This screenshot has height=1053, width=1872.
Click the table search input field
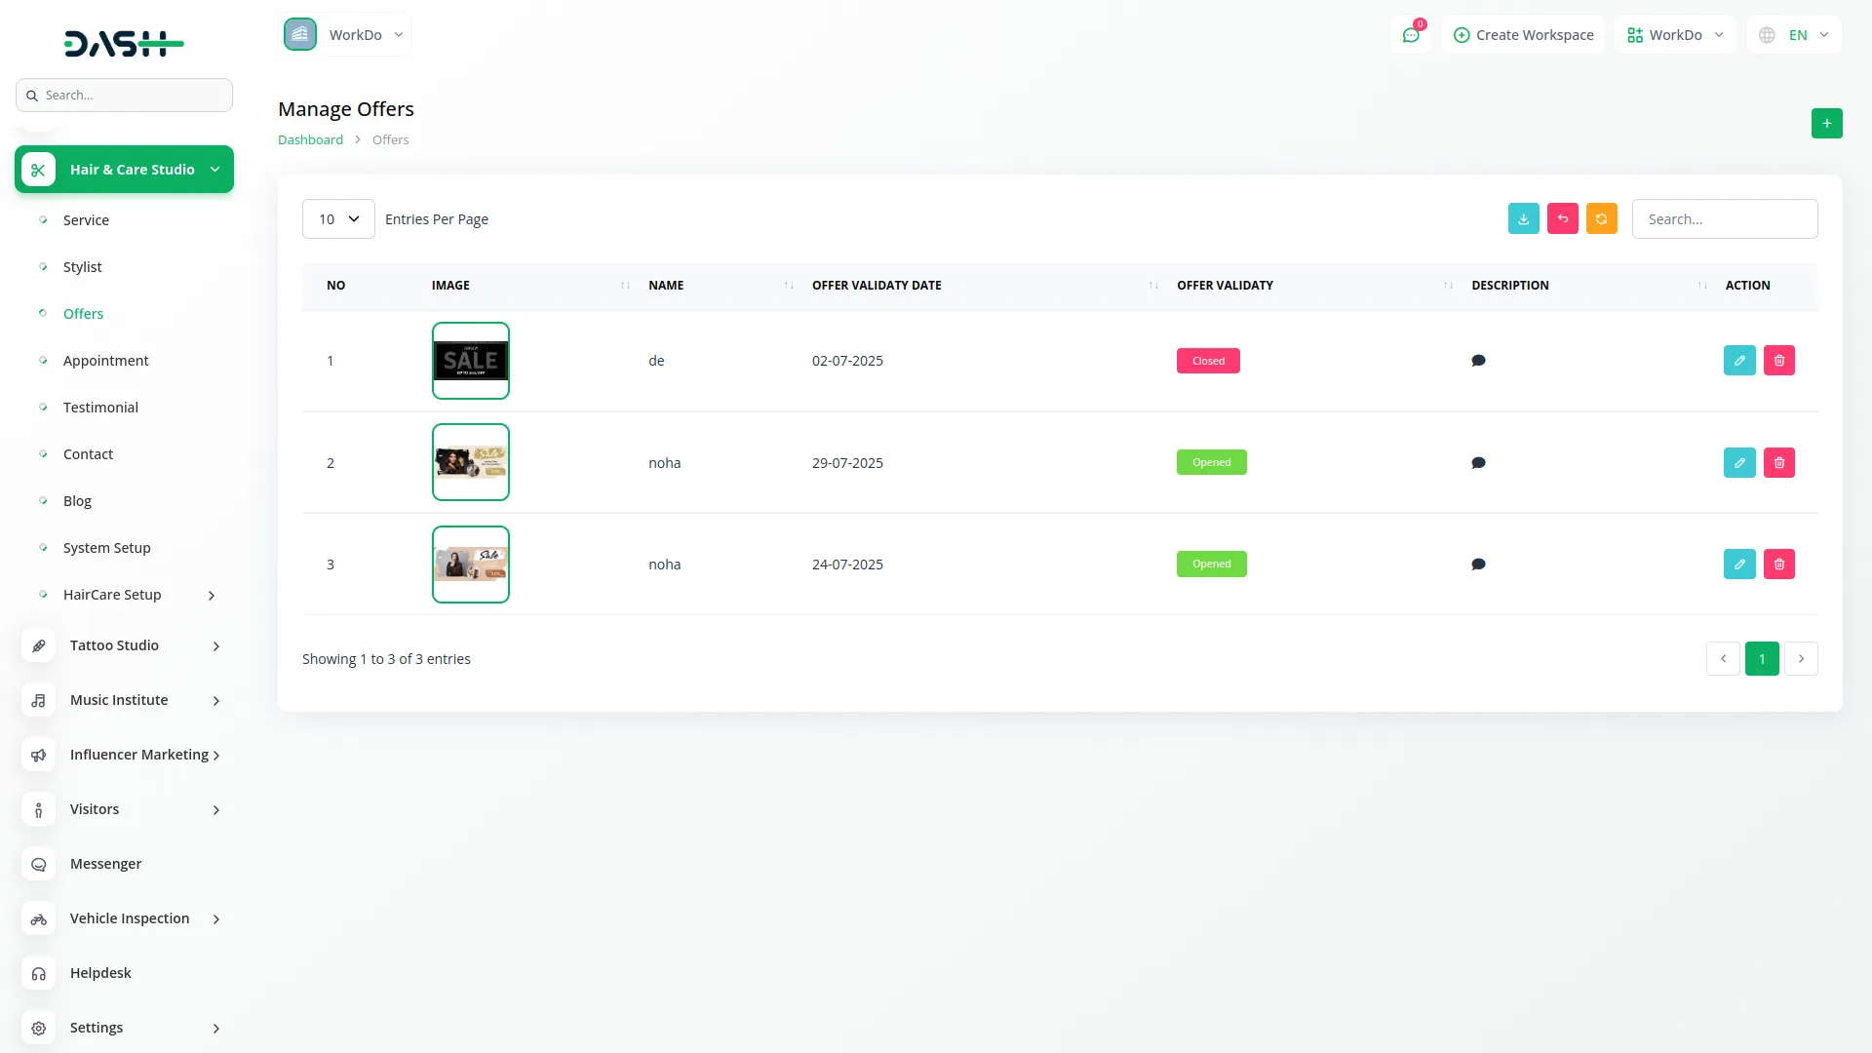coord(1724,219)
